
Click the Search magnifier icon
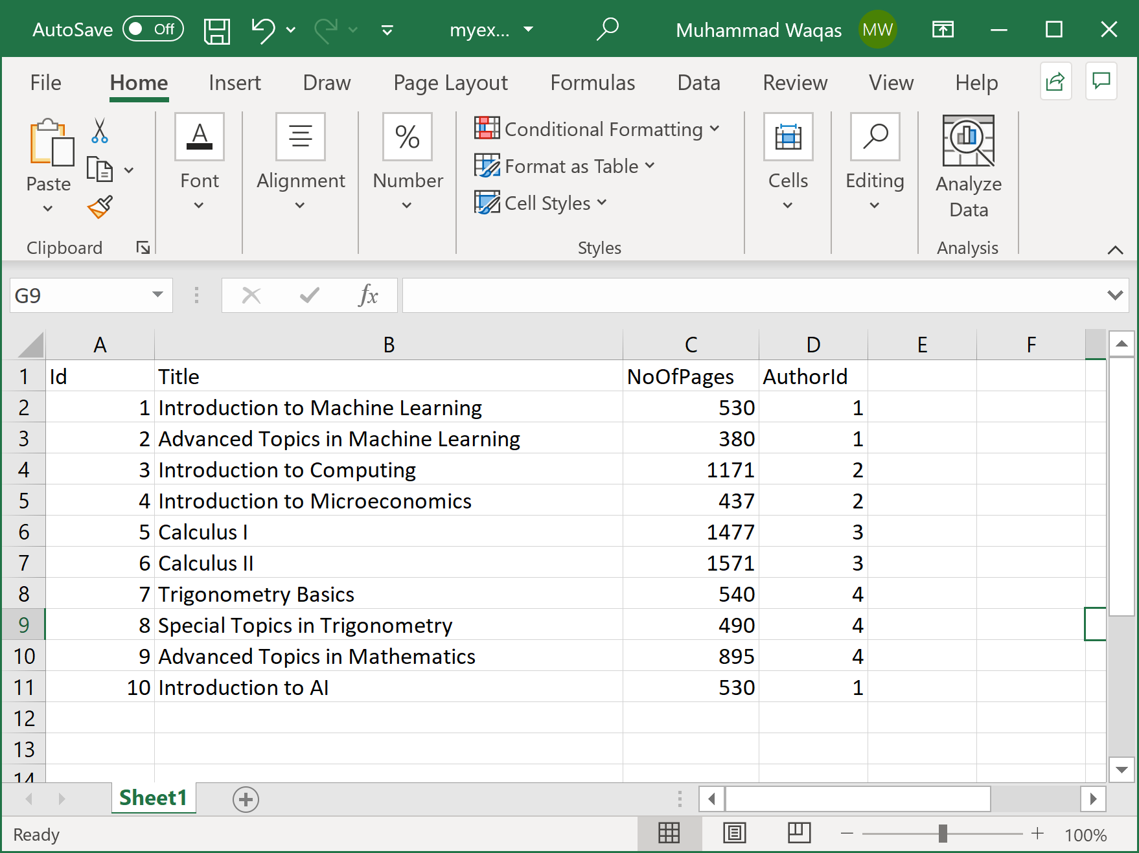click(608, 29)
